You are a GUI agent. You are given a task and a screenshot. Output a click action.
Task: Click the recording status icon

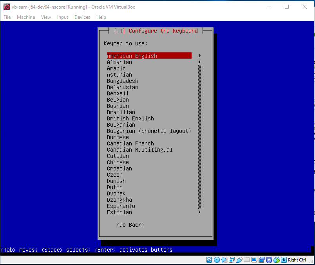click(262, 260)
